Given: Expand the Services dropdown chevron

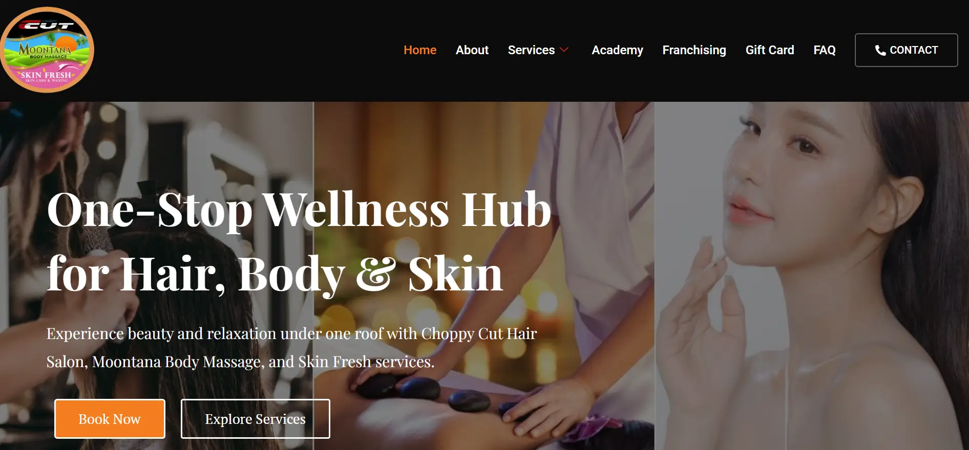Looking at the screenshot, I should click(x=564, y=50).
